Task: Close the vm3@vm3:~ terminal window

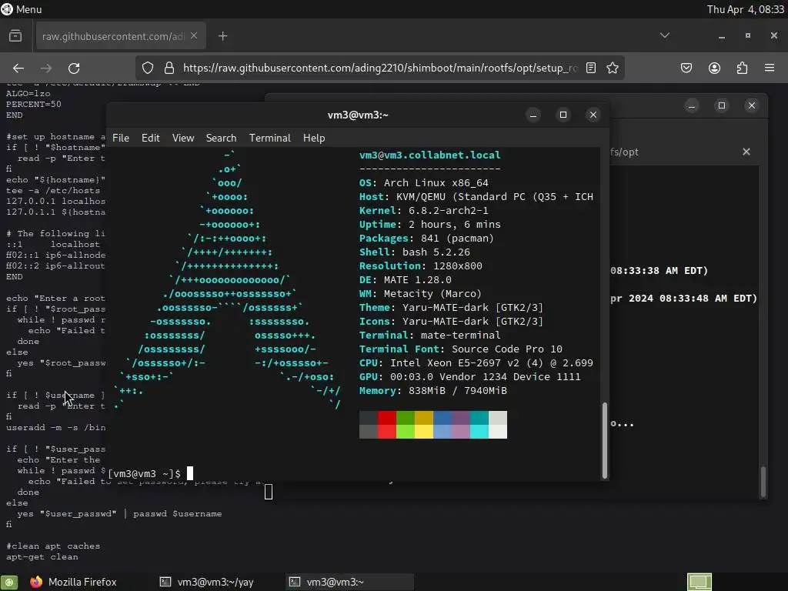Action: [593, 115]
